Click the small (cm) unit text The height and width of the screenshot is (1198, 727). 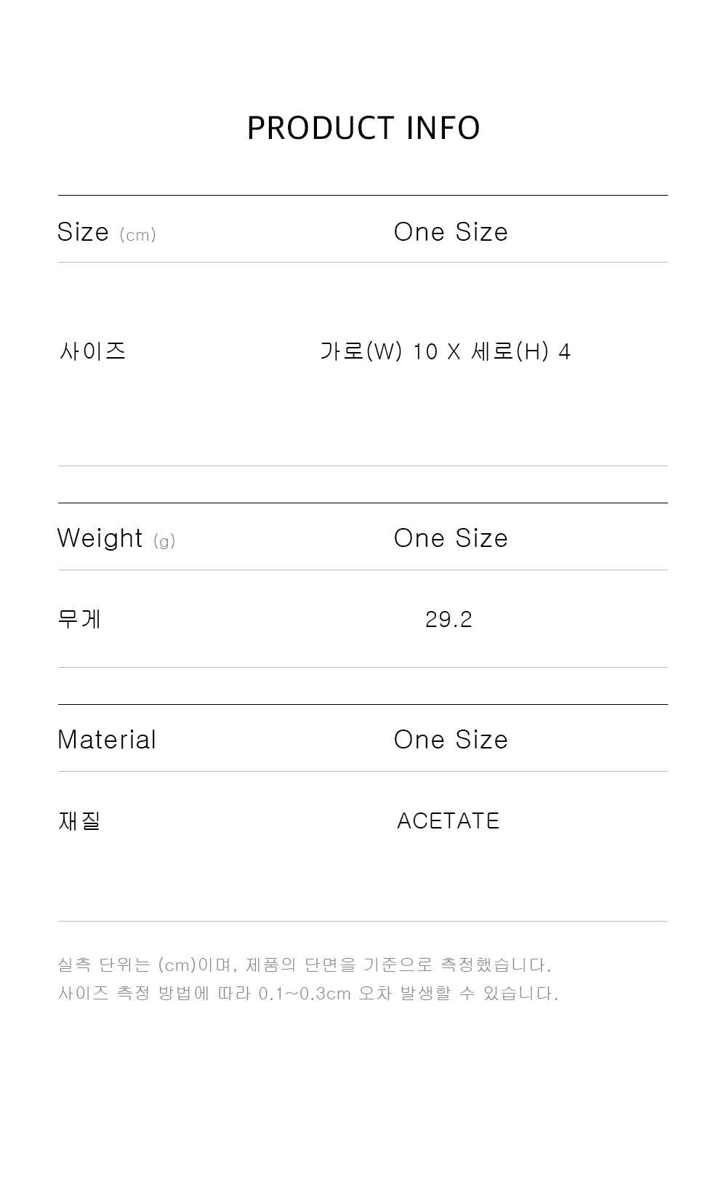[x=138, y=235]
